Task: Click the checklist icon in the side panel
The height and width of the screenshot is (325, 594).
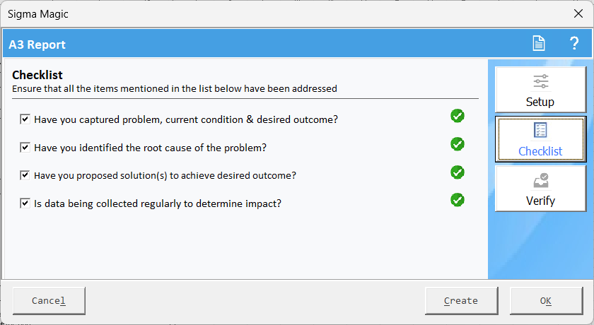Action: 540,130
